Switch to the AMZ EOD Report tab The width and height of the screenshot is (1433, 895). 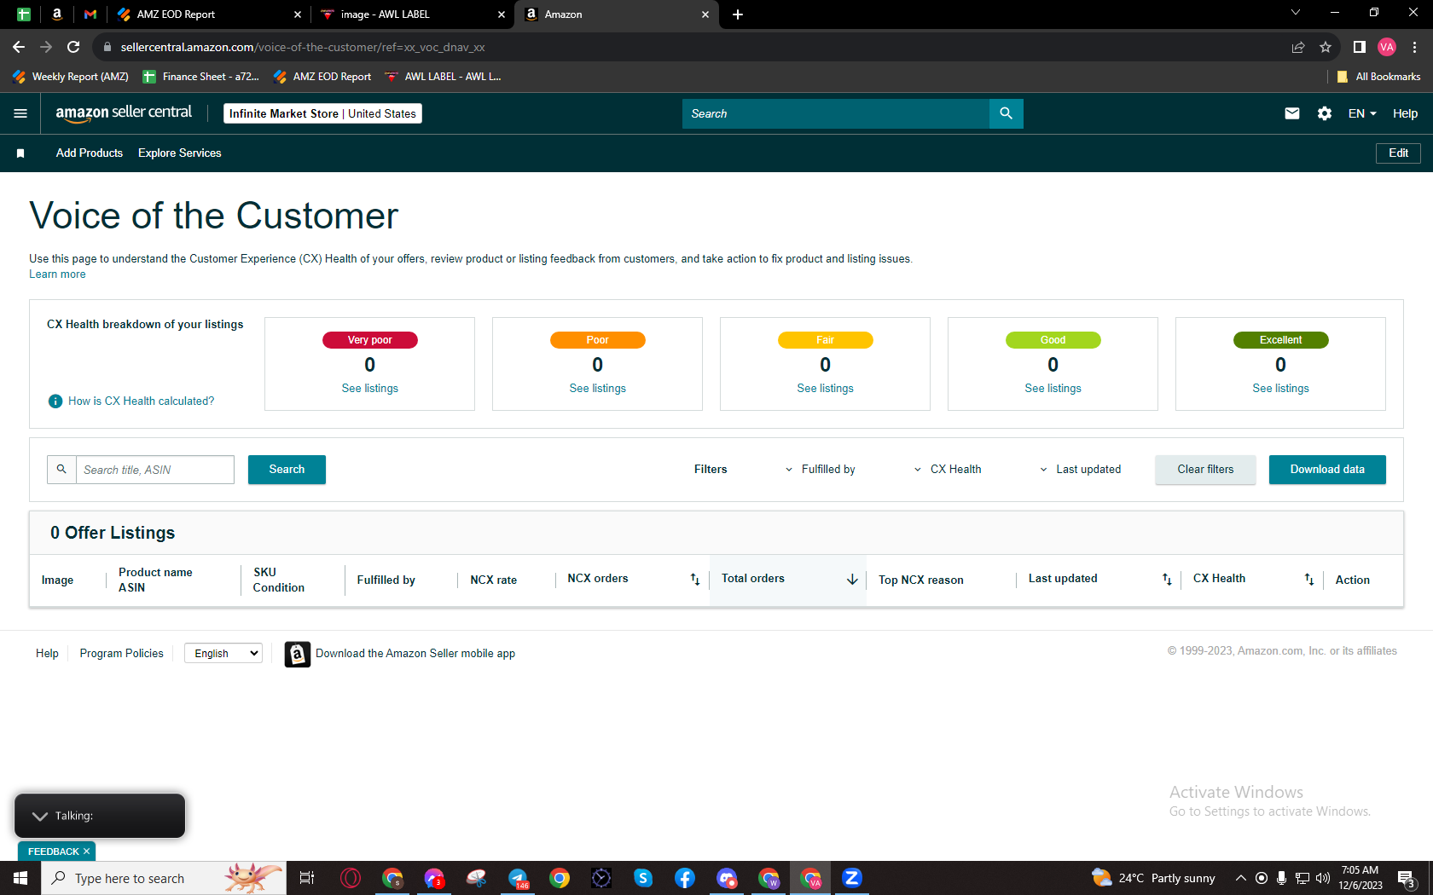coord(209,14)
